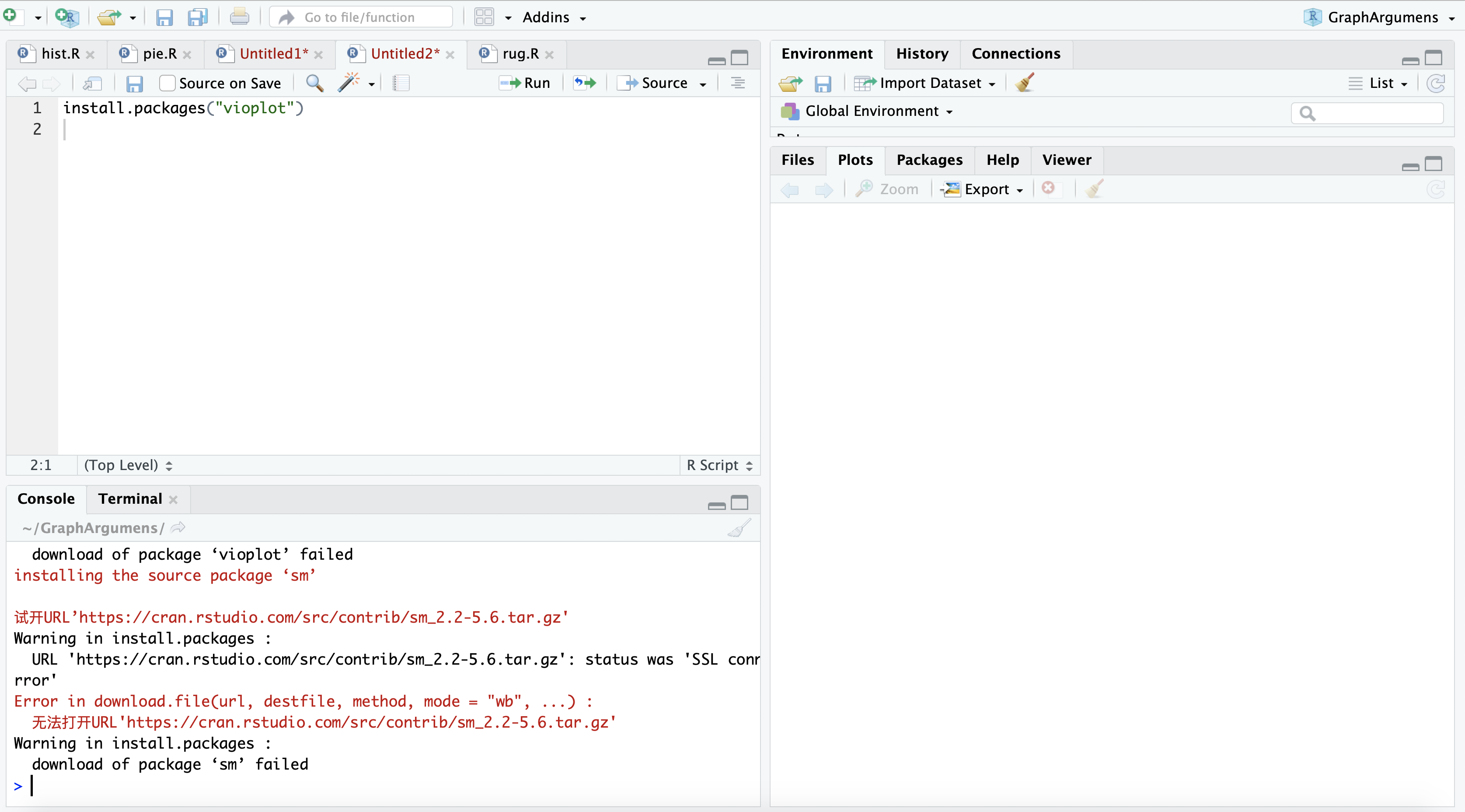1465x812 pixels.
Task: Focus the Go to file/function field
Action: click(360, 17)
